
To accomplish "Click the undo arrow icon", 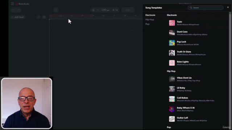I will pyautogui.click(x=13, y=10).
